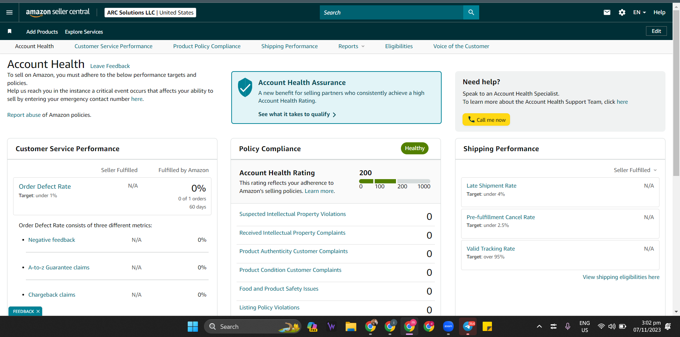The width and height of the screenshot is (680, 337).
Task: Click the Account Health Assurance shield icon
Action: (x=245, y=87)
